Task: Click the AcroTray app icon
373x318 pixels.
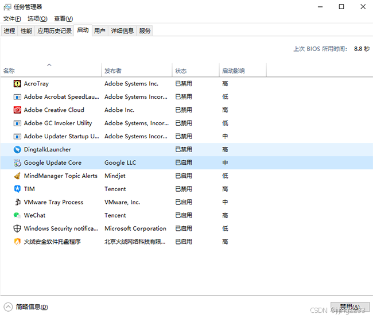Action: pyautogui.click(x=17, y=84)
